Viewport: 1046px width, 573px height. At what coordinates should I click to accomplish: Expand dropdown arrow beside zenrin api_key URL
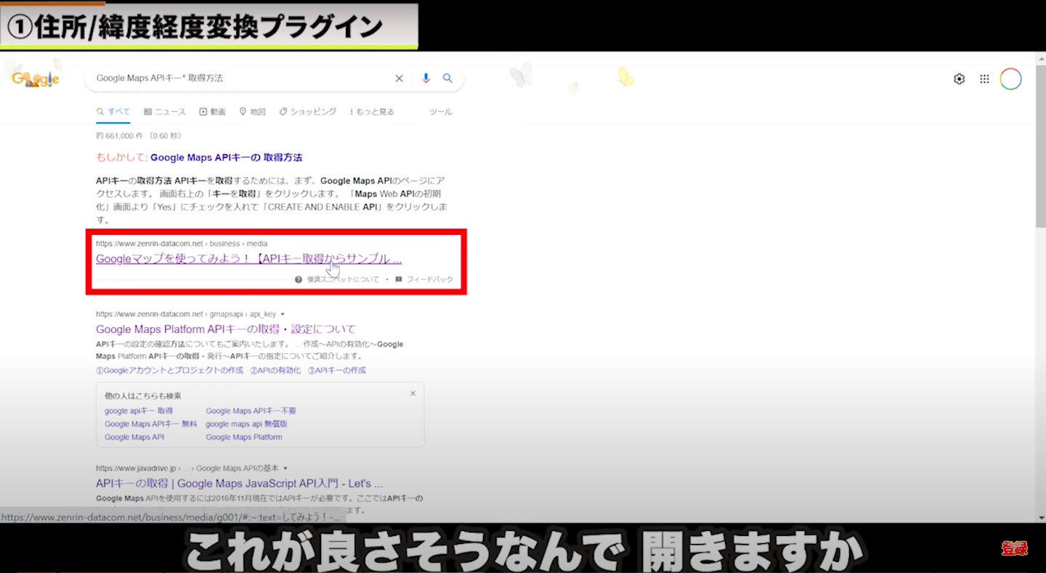[282, 314]
